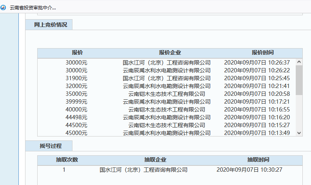Click draw count 1 in lottery table
Screen dimensions: 311x185
point(64,170)
